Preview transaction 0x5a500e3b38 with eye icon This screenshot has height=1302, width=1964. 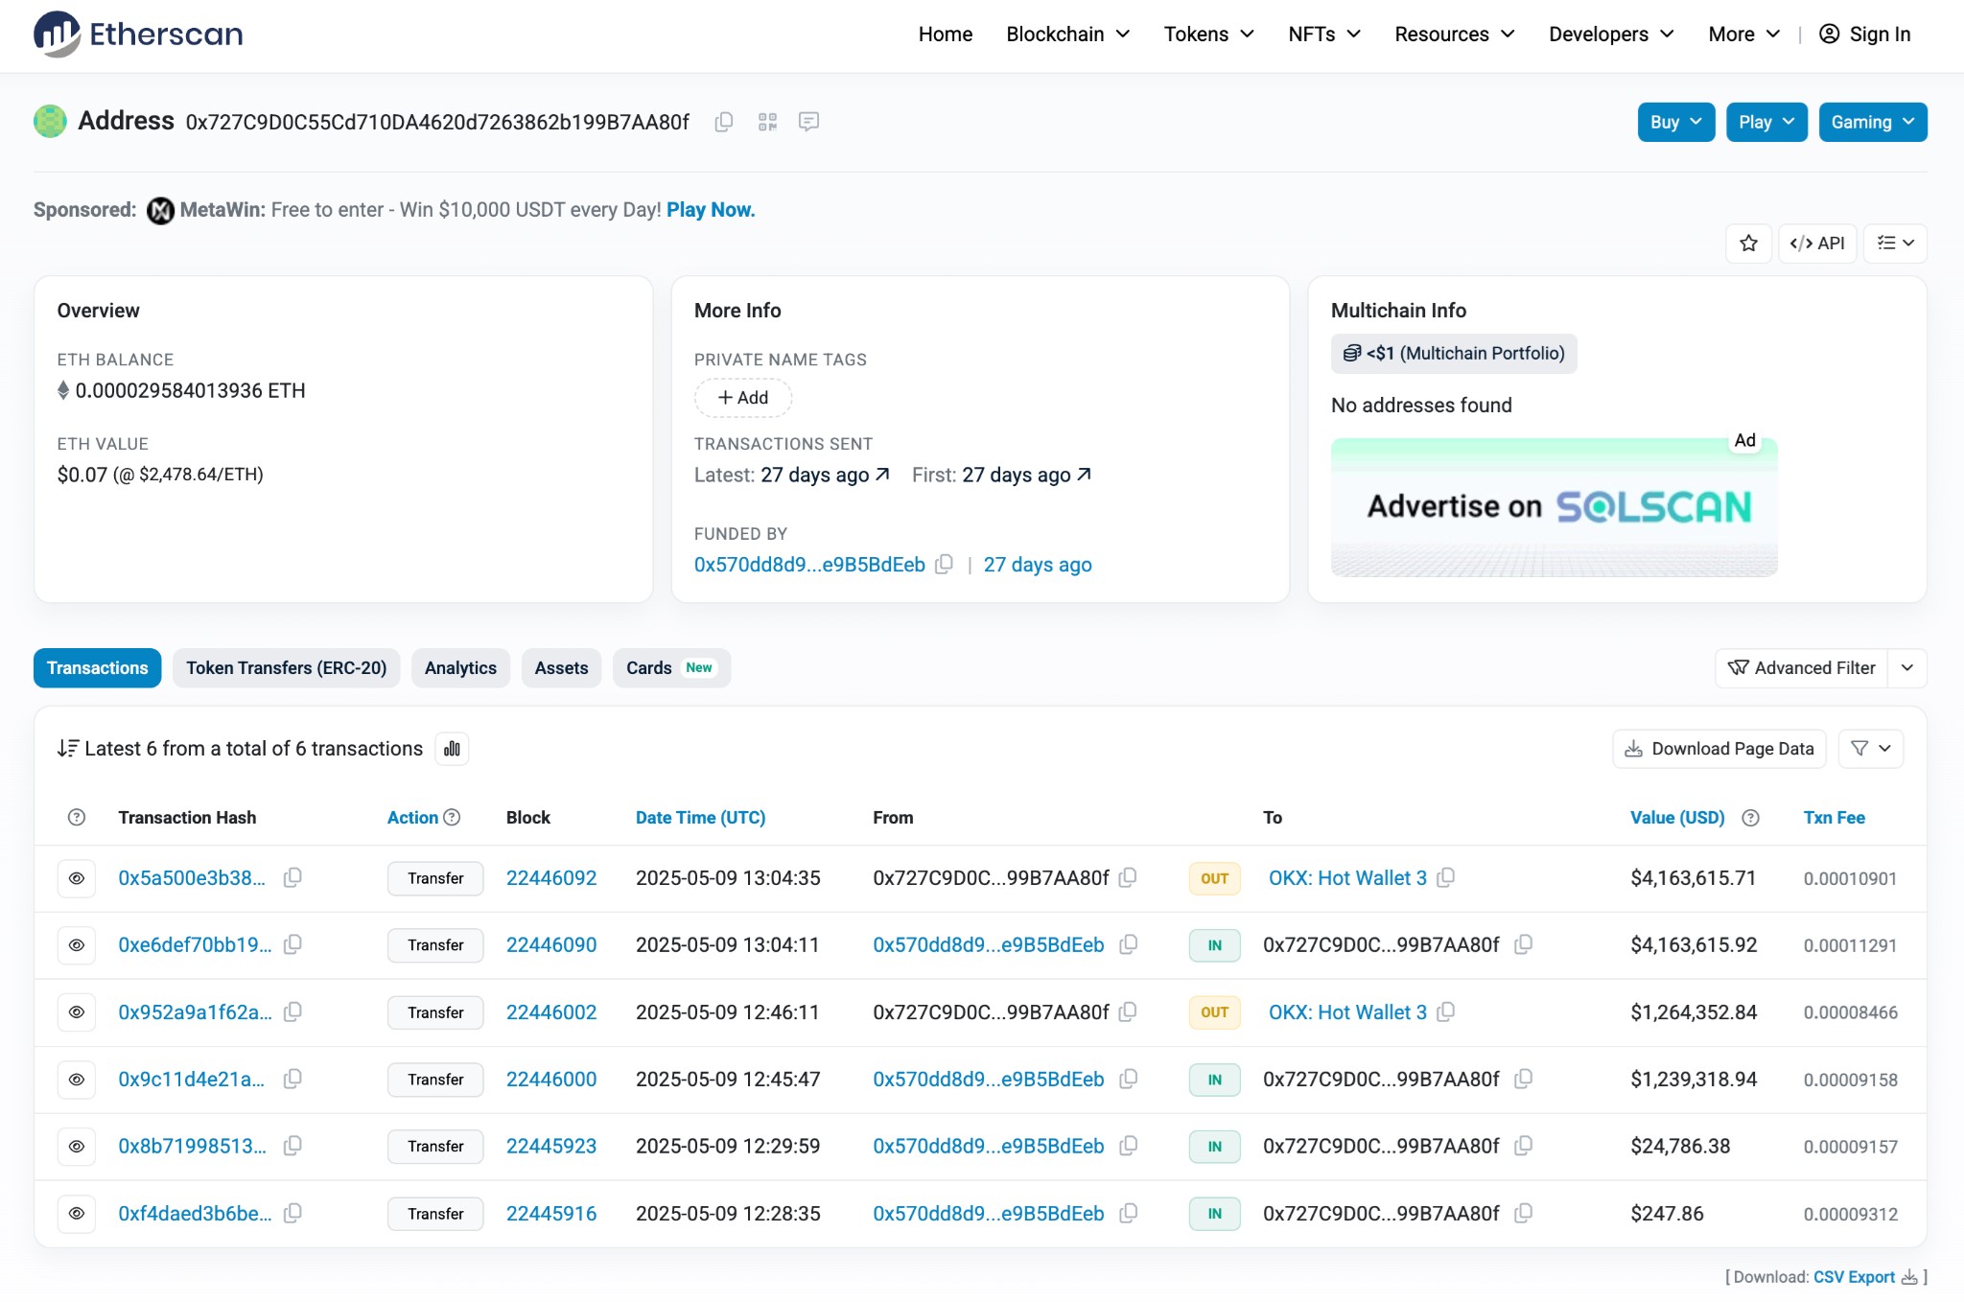pos(77,878)
